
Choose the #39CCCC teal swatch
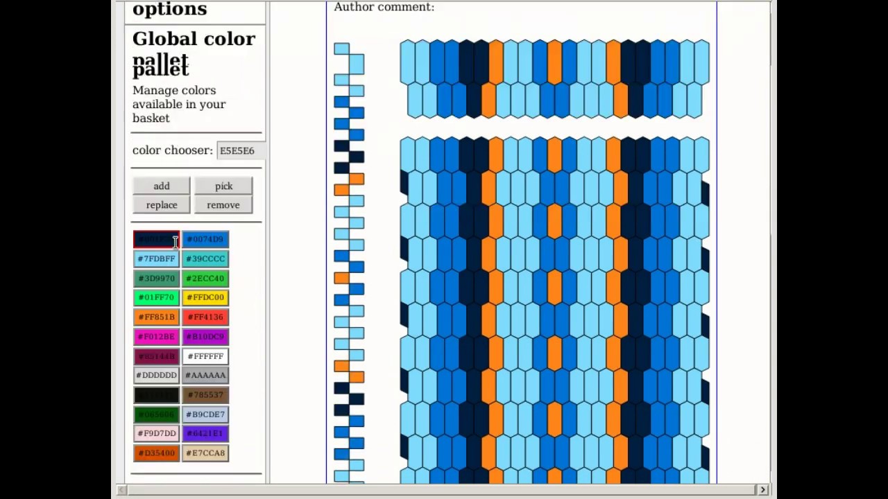pos(205,259)
